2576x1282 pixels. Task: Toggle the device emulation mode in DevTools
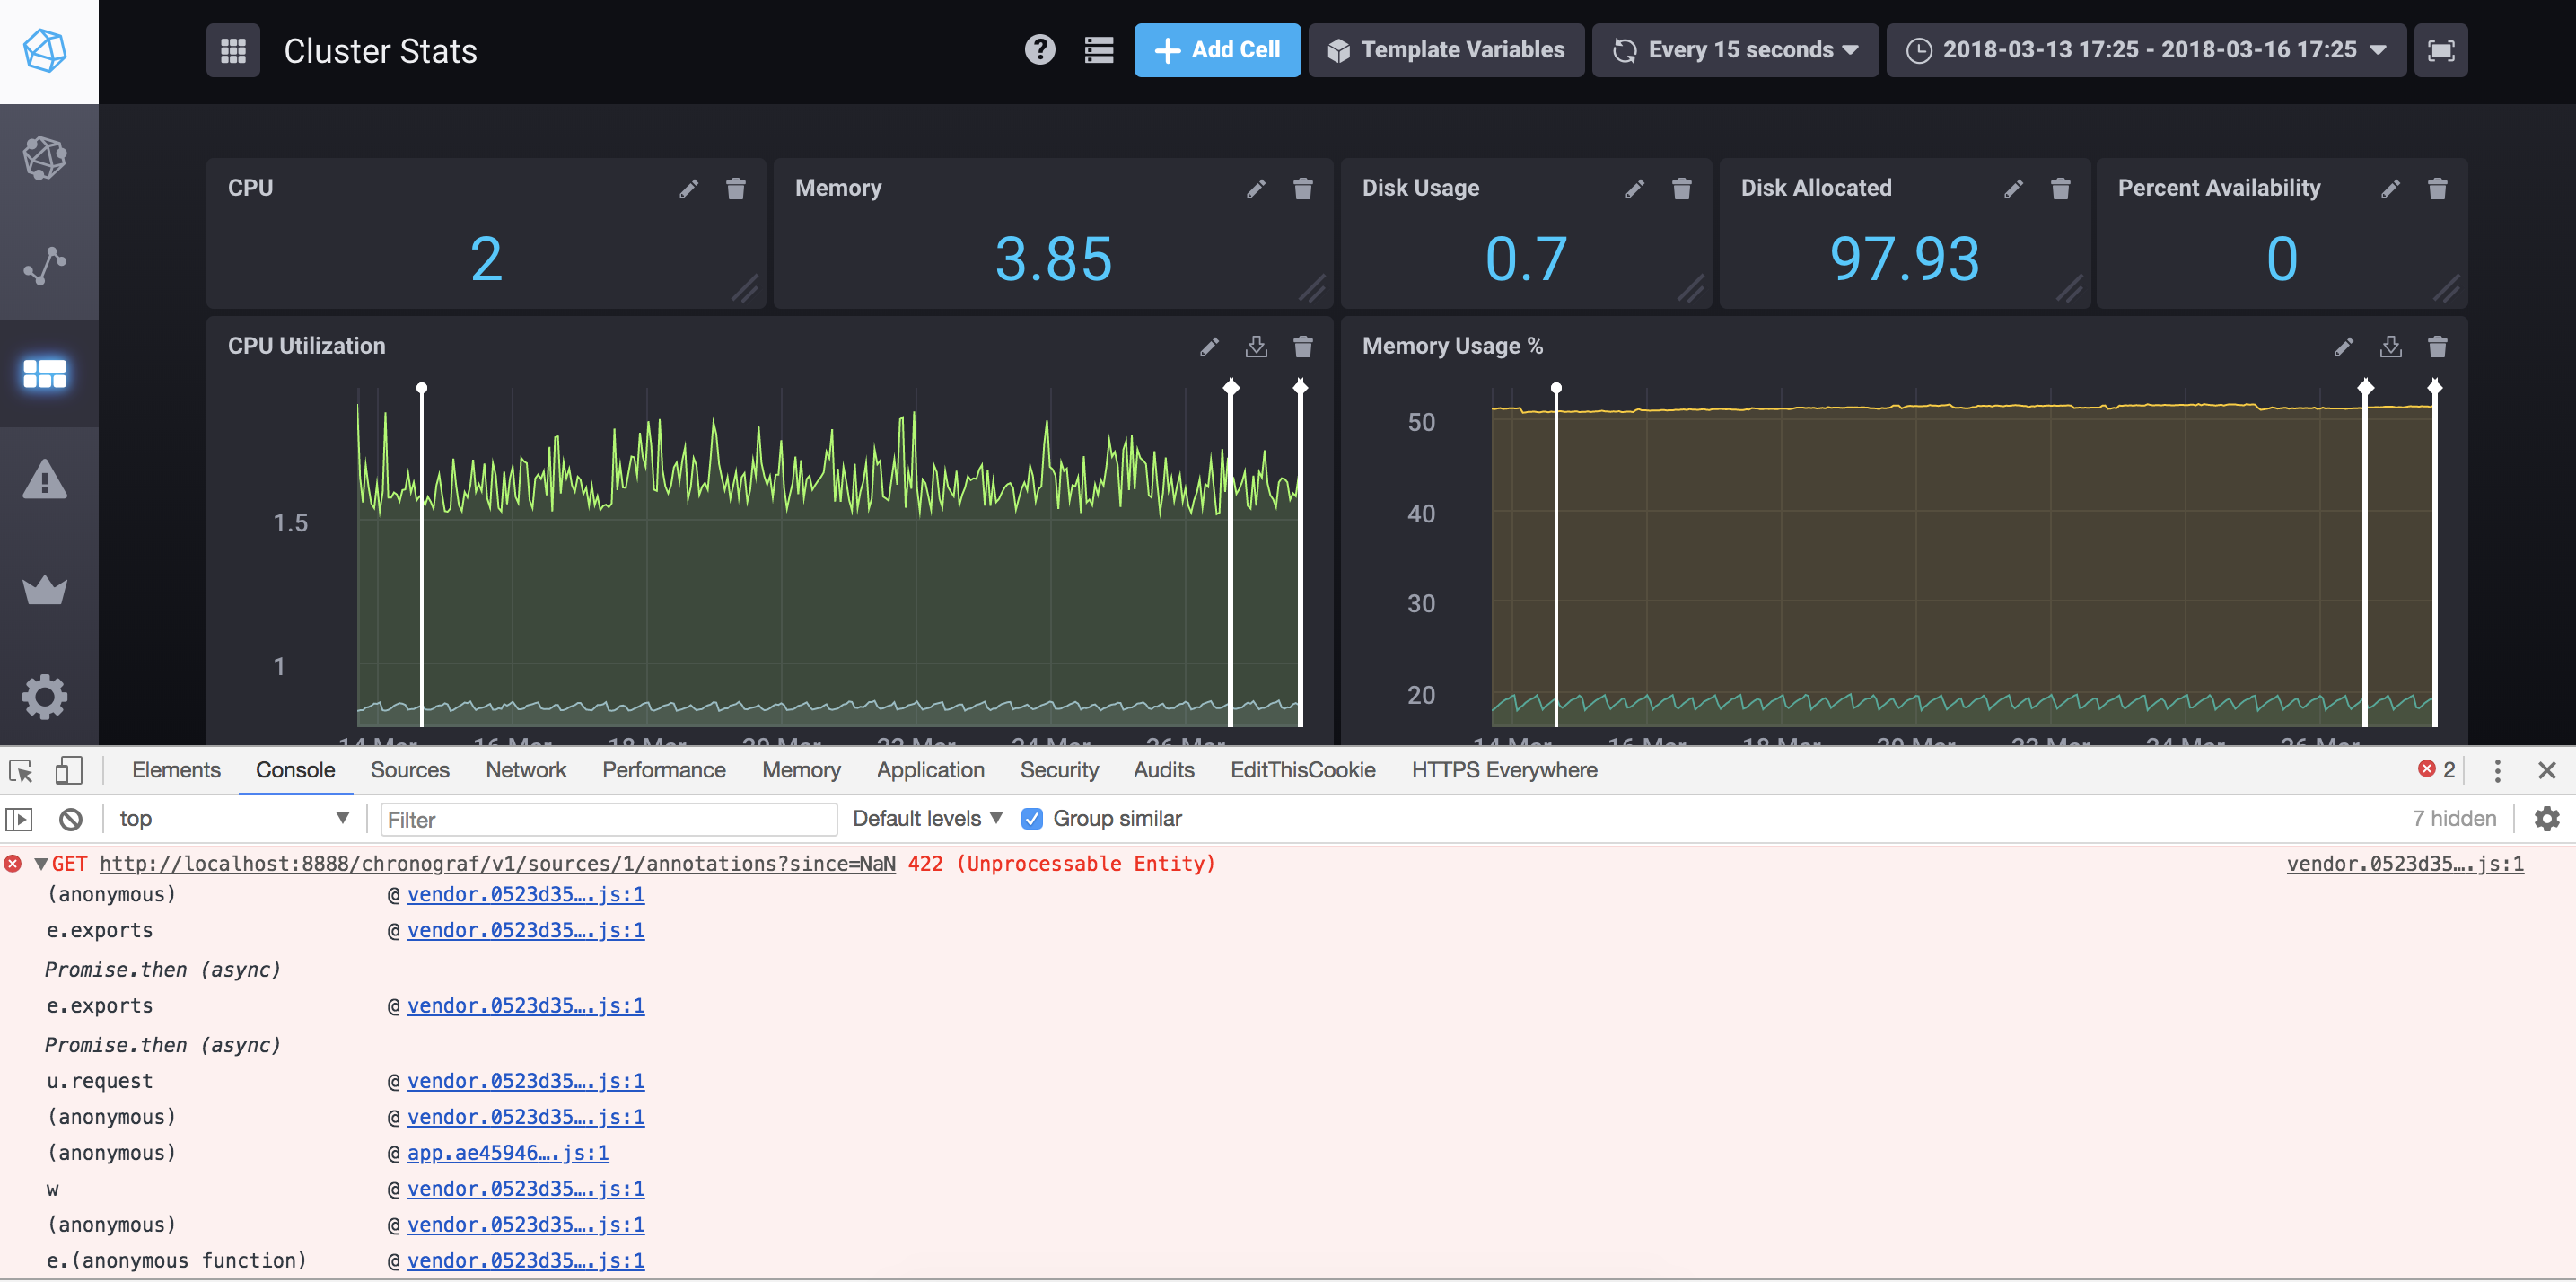click(x=69, y=770)
